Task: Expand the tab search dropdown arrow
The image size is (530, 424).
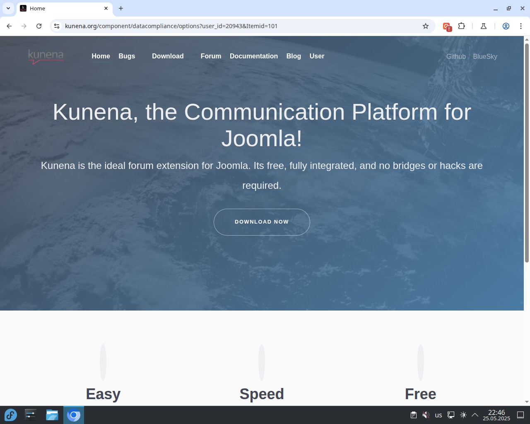Action: pos(8,8)
